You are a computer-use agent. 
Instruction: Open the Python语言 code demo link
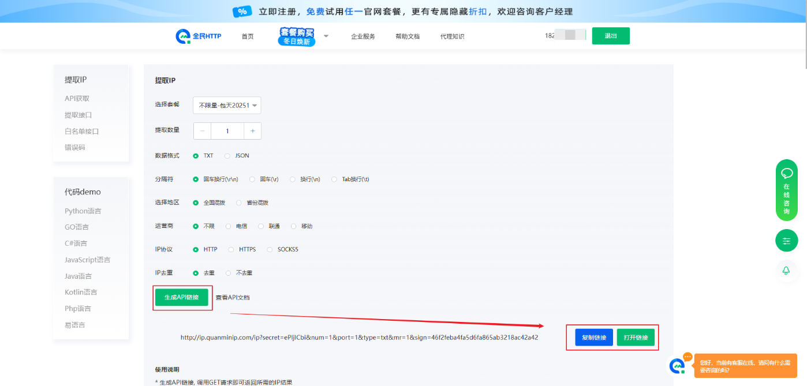tap(83, 211)
